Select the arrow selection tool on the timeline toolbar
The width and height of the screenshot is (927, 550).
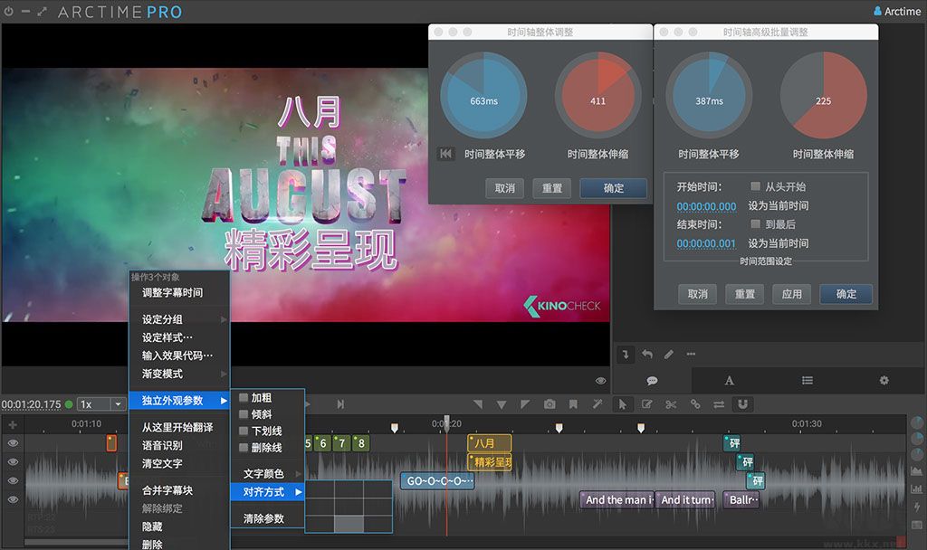(x=622, y=405)
